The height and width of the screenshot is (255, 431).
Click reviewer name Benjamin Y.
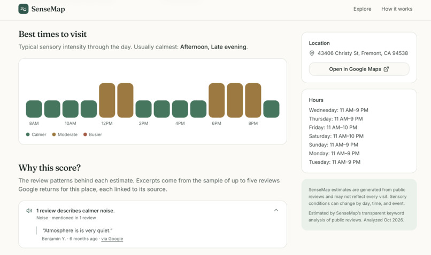(54, 238)
